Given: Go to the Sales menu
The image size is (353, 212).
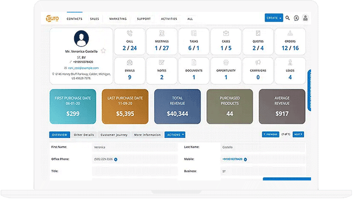Looking at the screenshot, I should pyautogui.click(x=94, y=19).
